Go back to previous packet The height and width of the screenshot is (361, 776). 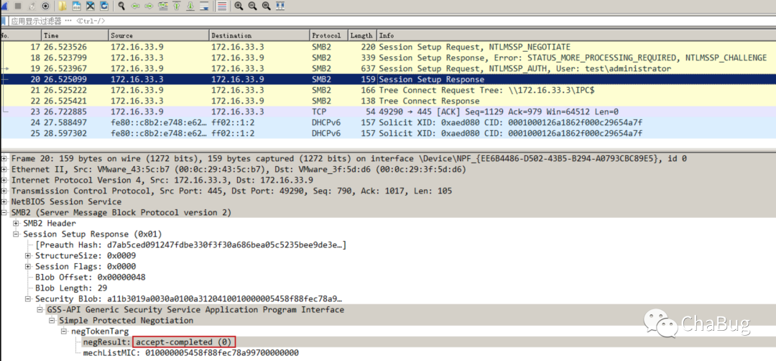pos(135,6)
